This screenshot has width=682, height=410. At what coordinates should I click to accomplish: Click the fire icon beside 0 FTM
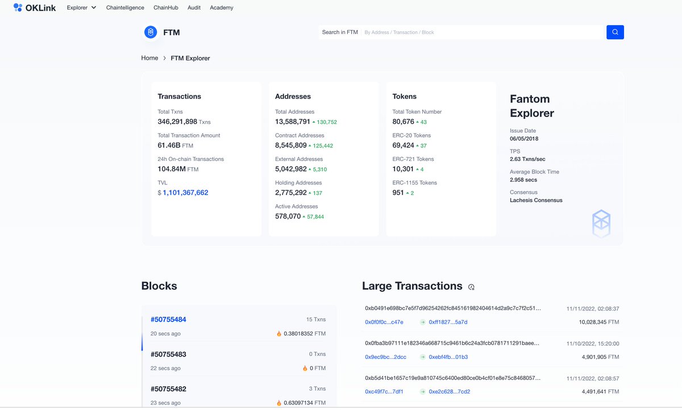tap(305, 368)
